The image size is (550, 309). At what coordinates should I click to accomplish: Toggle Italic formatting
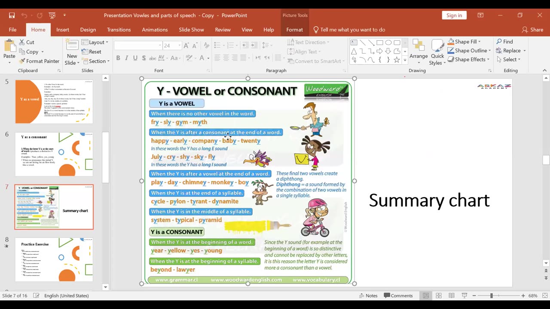pyautogui.click(x=127, y=58)
